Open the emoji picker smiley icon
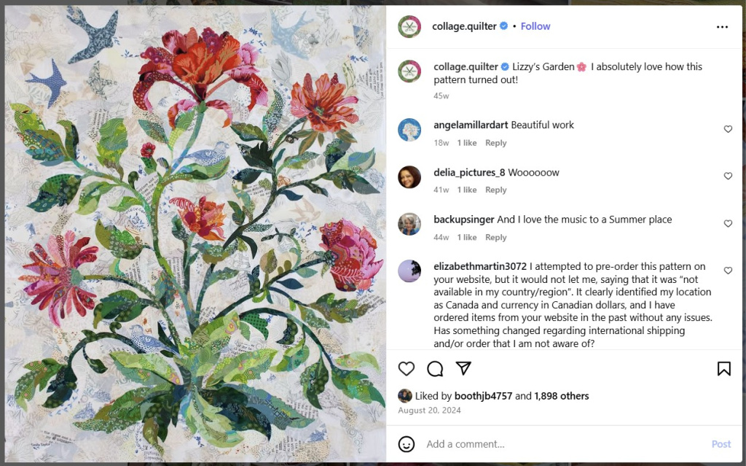The width and height of the screenshot is (746, 466). (x=407, y=443)
